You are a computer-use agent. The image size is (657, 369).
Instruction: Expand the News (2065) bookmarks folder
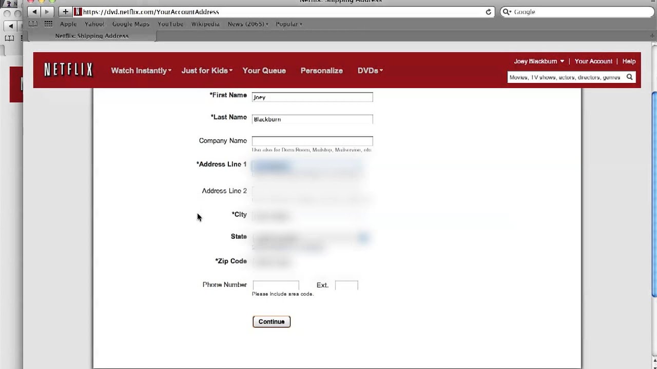247,24
